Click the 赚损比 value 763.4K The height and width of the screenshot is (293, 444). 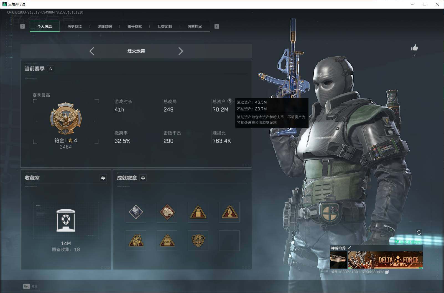click(222, 141)
